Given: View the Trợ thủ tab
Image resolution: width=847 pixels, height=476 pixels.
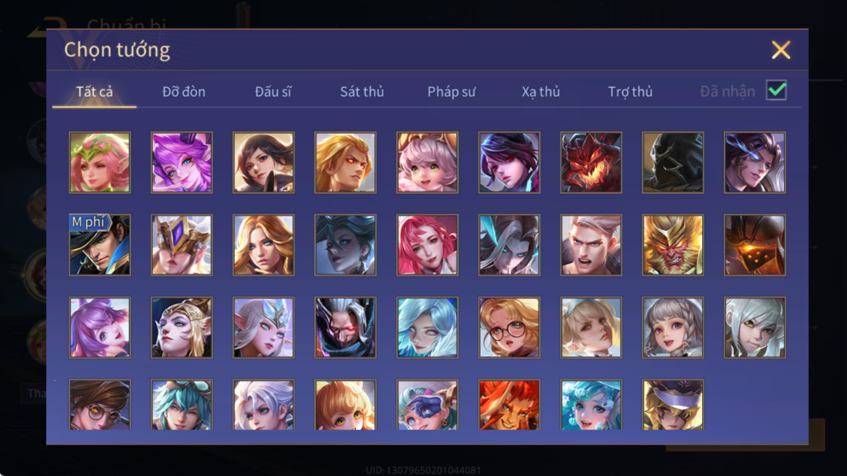Looking at the screenshot, I should pyautogui.click(x=630, y=92).
